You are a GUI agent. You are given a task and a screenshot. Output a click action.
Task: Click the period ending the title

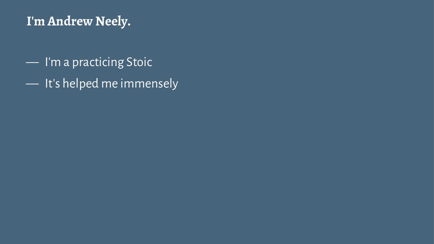point(129,26)
